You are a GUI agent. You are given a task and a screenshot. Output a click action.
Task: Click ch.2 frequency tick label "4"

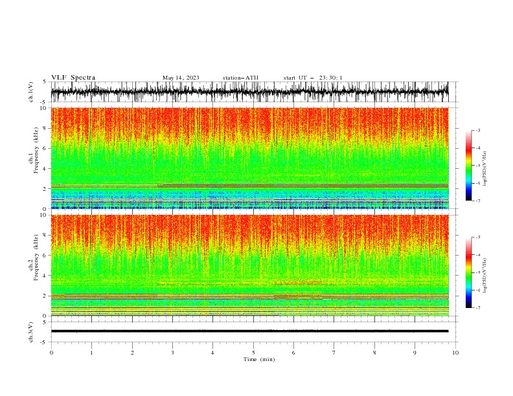pyautogui.click(x=45, y=276)
